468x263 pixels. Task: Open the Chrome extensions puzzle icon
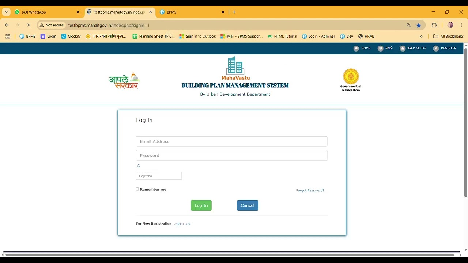tap(434, 25)
